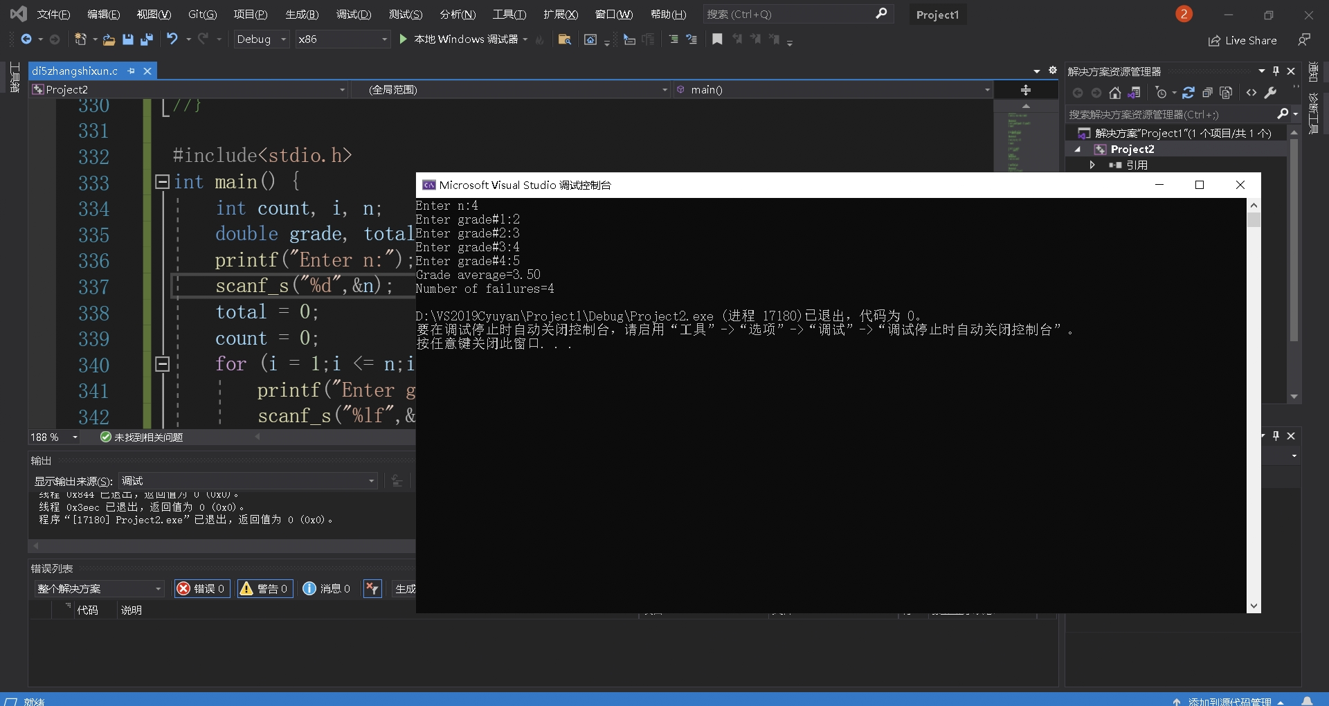The height and width of the screenshot is (706, 1329).
Task: Click the feedback person icon in the title bar
Action: point(1304,40)
